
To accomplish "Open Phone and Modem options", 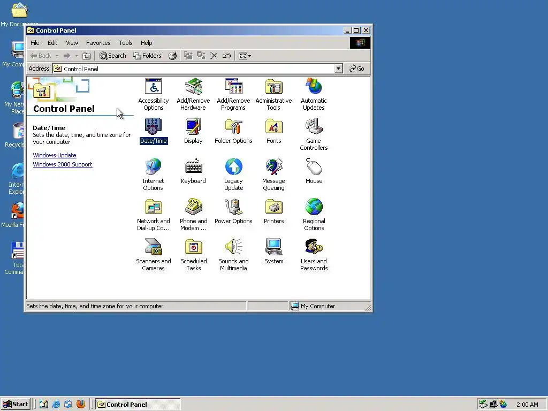I will coord(193,215).
